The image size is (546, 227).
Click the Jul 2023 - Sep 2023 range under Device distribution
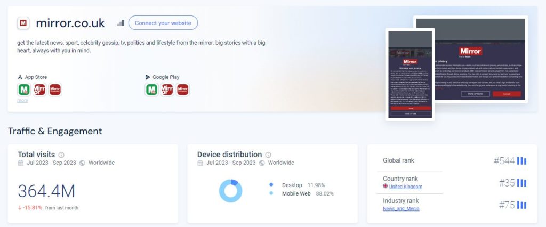pos(231,163)
